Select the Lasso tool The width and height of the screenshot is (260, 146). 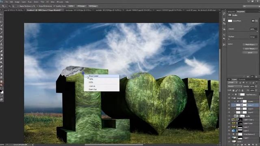[2, 21]
